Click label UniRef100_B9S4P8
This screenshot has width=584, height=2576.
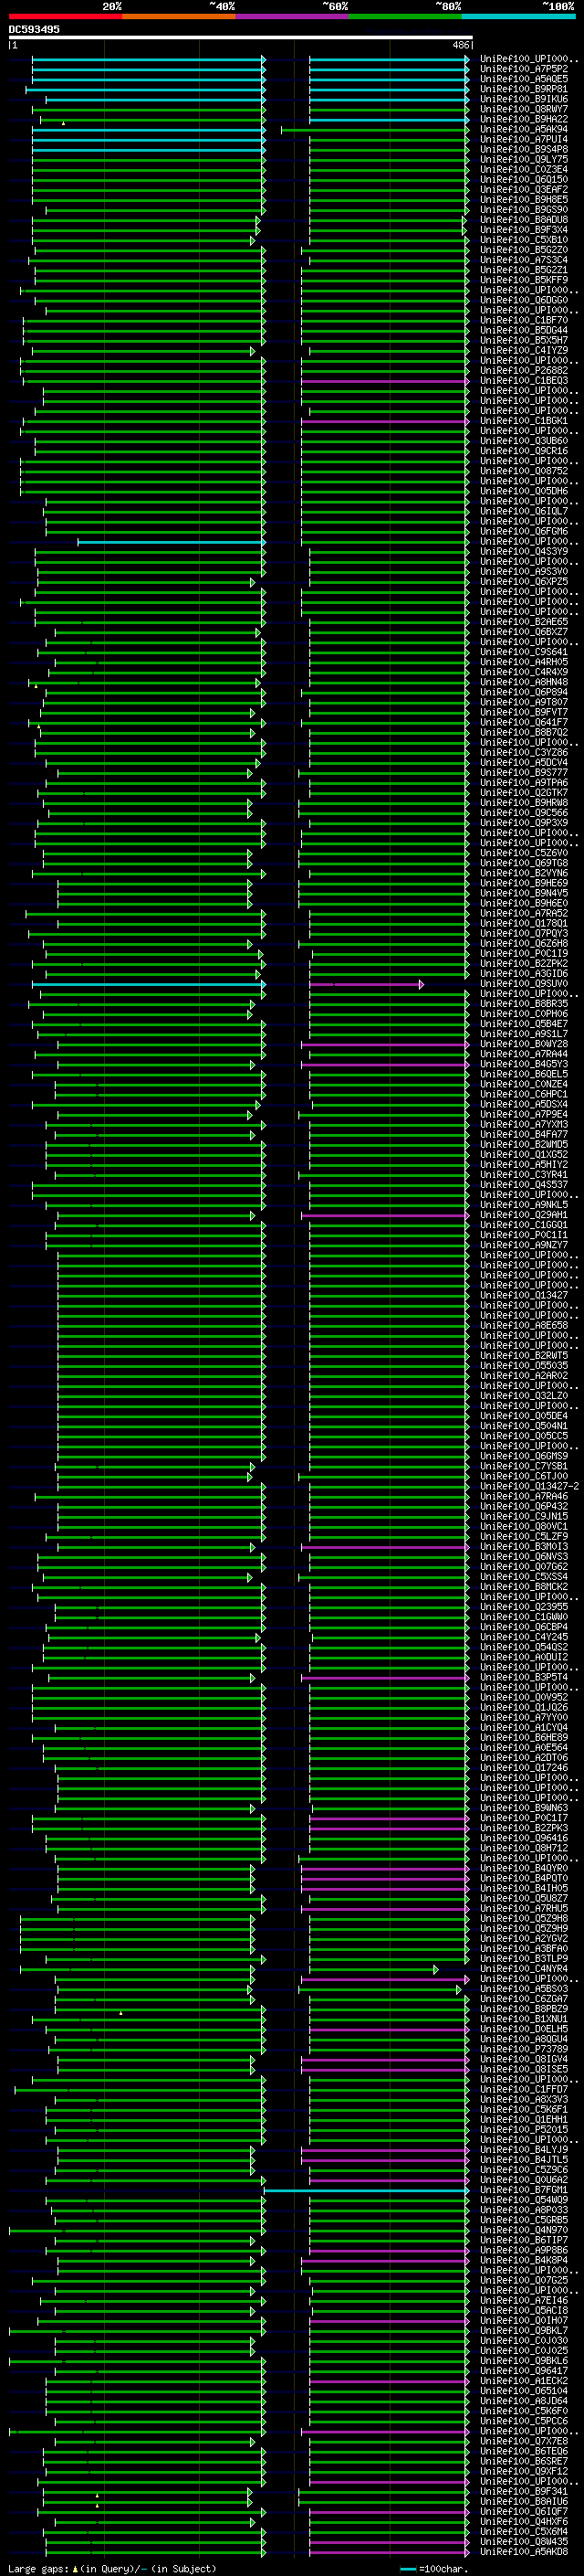524,149
